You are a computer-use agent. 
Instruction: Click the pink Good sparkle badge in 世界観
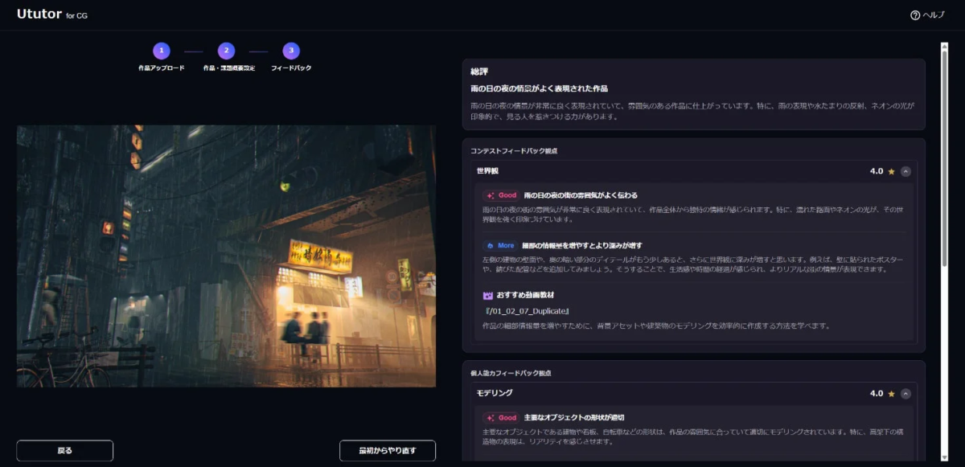[x=503, y=195]
